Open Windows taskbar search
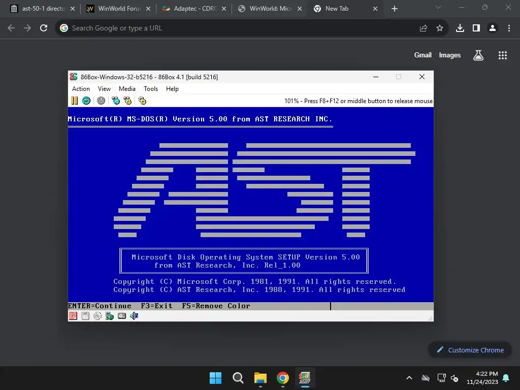 click(x=238, y=378)
